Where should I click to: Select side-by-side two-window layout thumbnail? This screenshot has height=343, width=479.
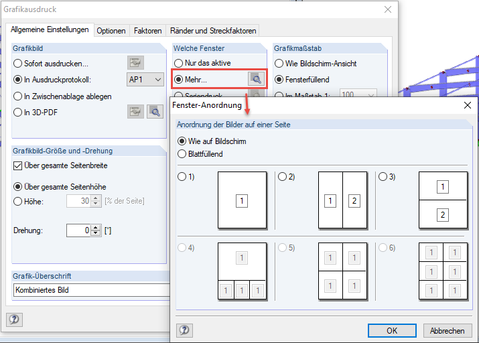[x=342, y=200]
